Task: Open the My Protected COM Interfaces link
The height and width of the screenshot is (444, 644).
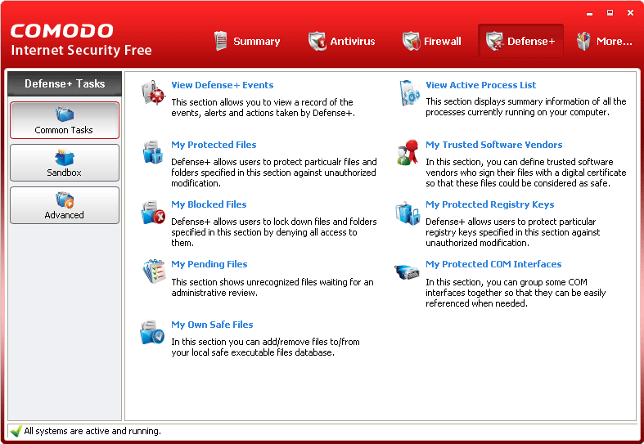Action: [x=493, y=264]
